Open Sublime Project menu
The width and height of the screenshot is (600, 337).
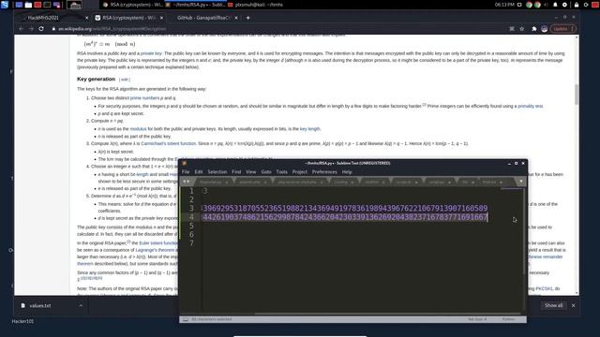(300, 172)
